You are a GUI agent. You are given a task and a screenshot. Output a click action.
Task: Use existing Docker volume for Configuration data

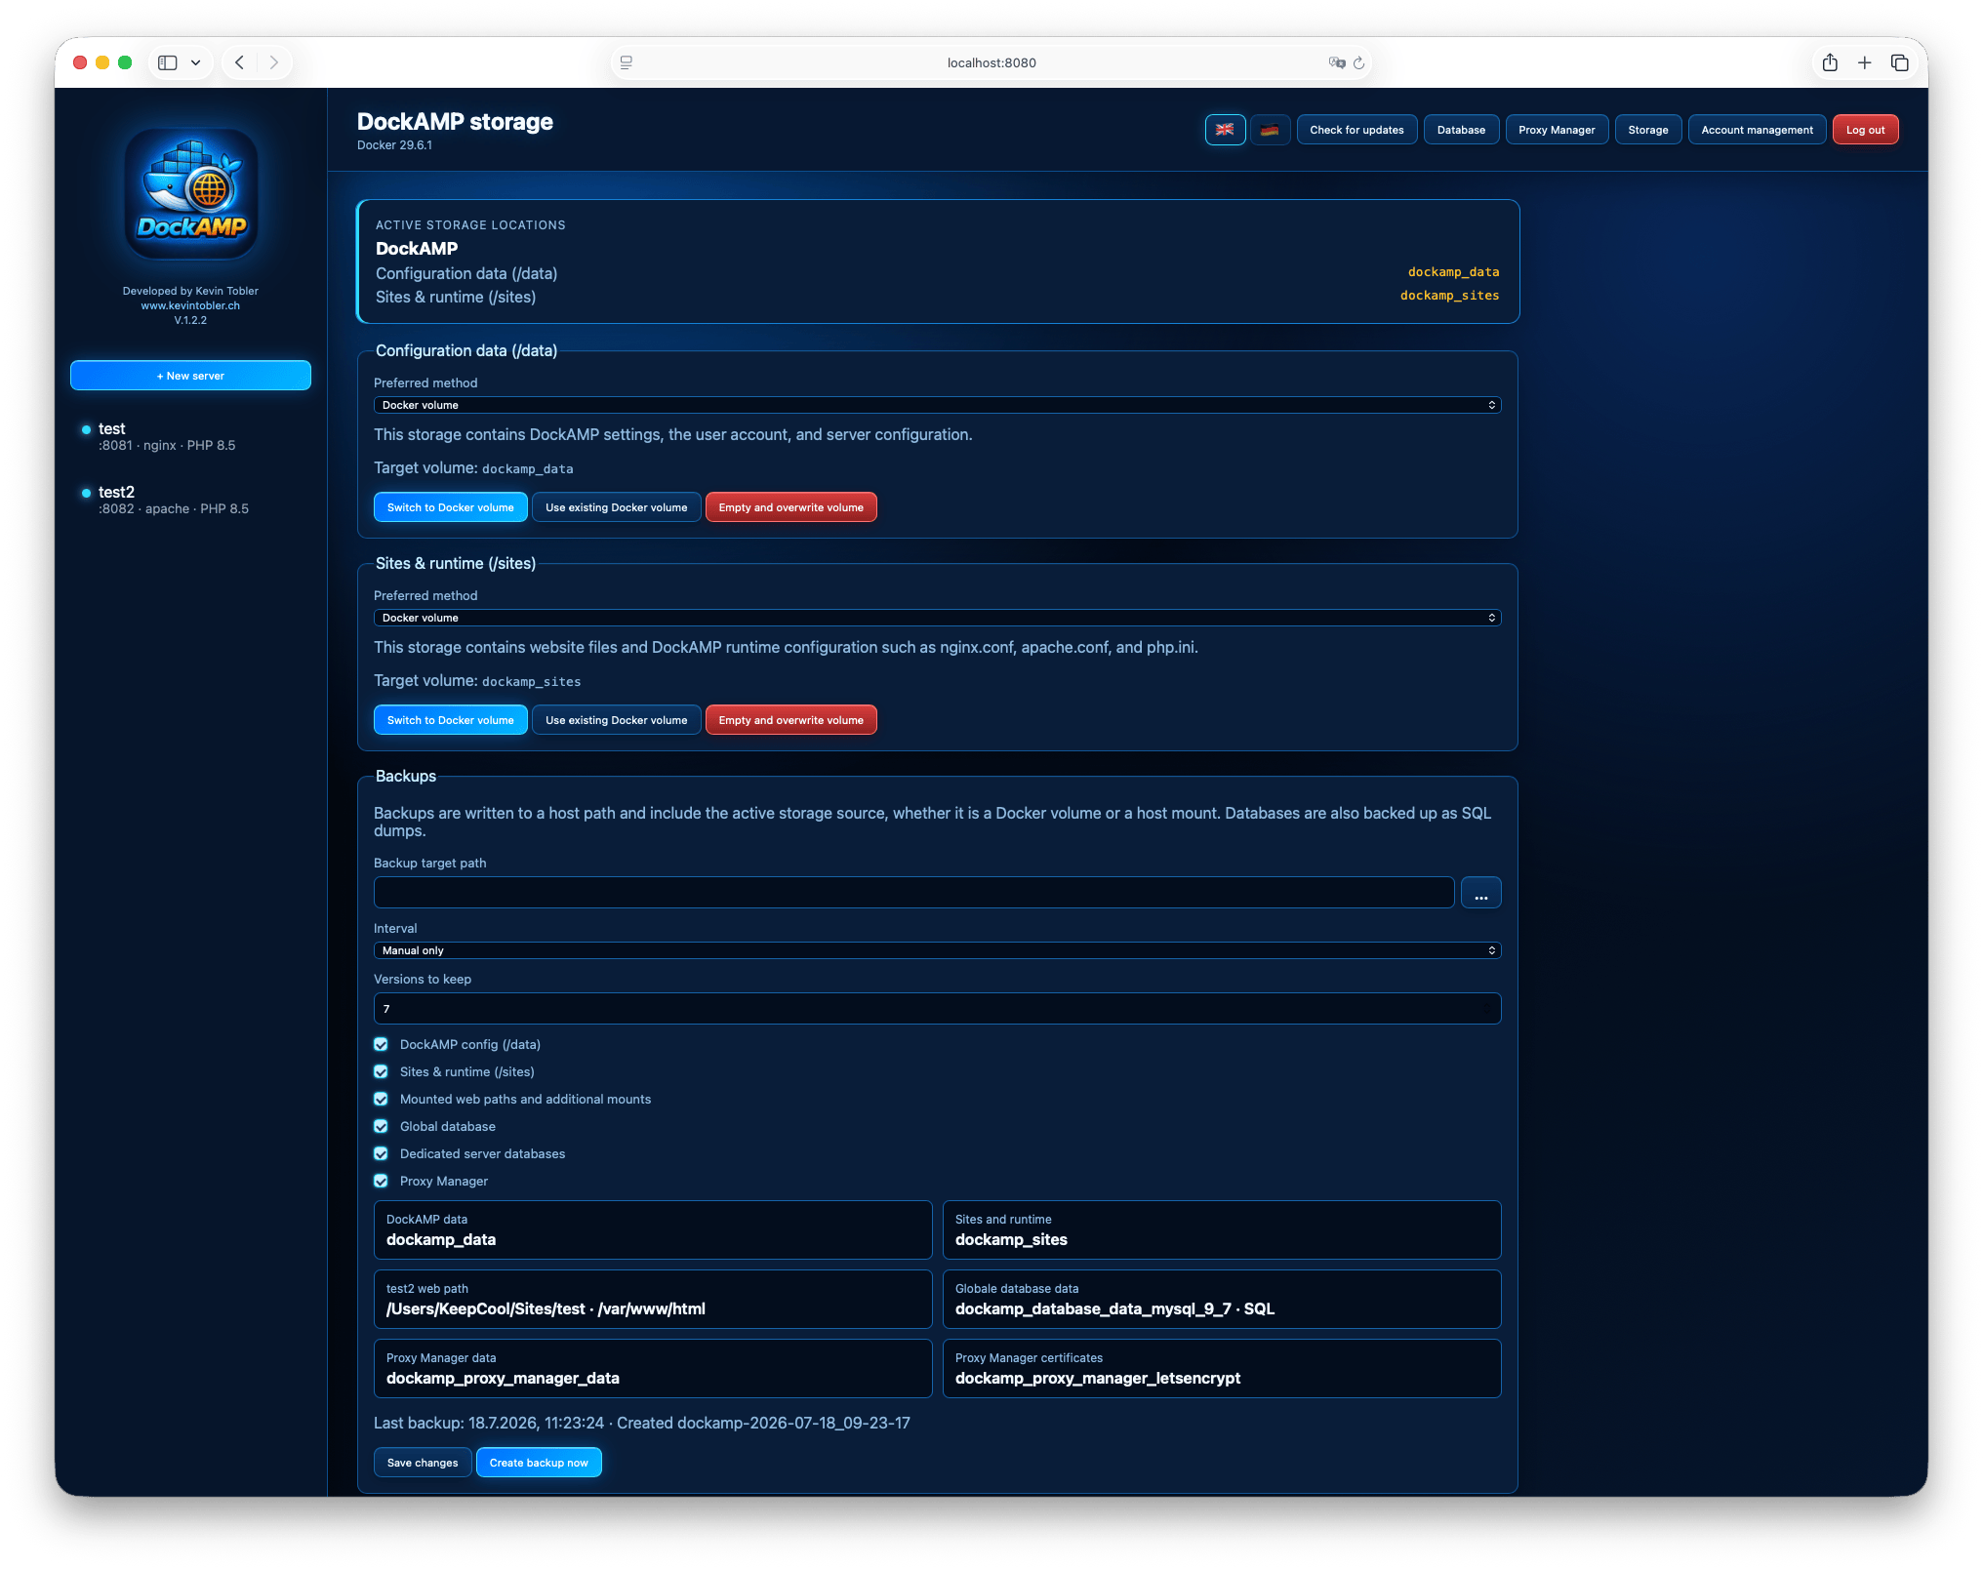pos(616,507)
